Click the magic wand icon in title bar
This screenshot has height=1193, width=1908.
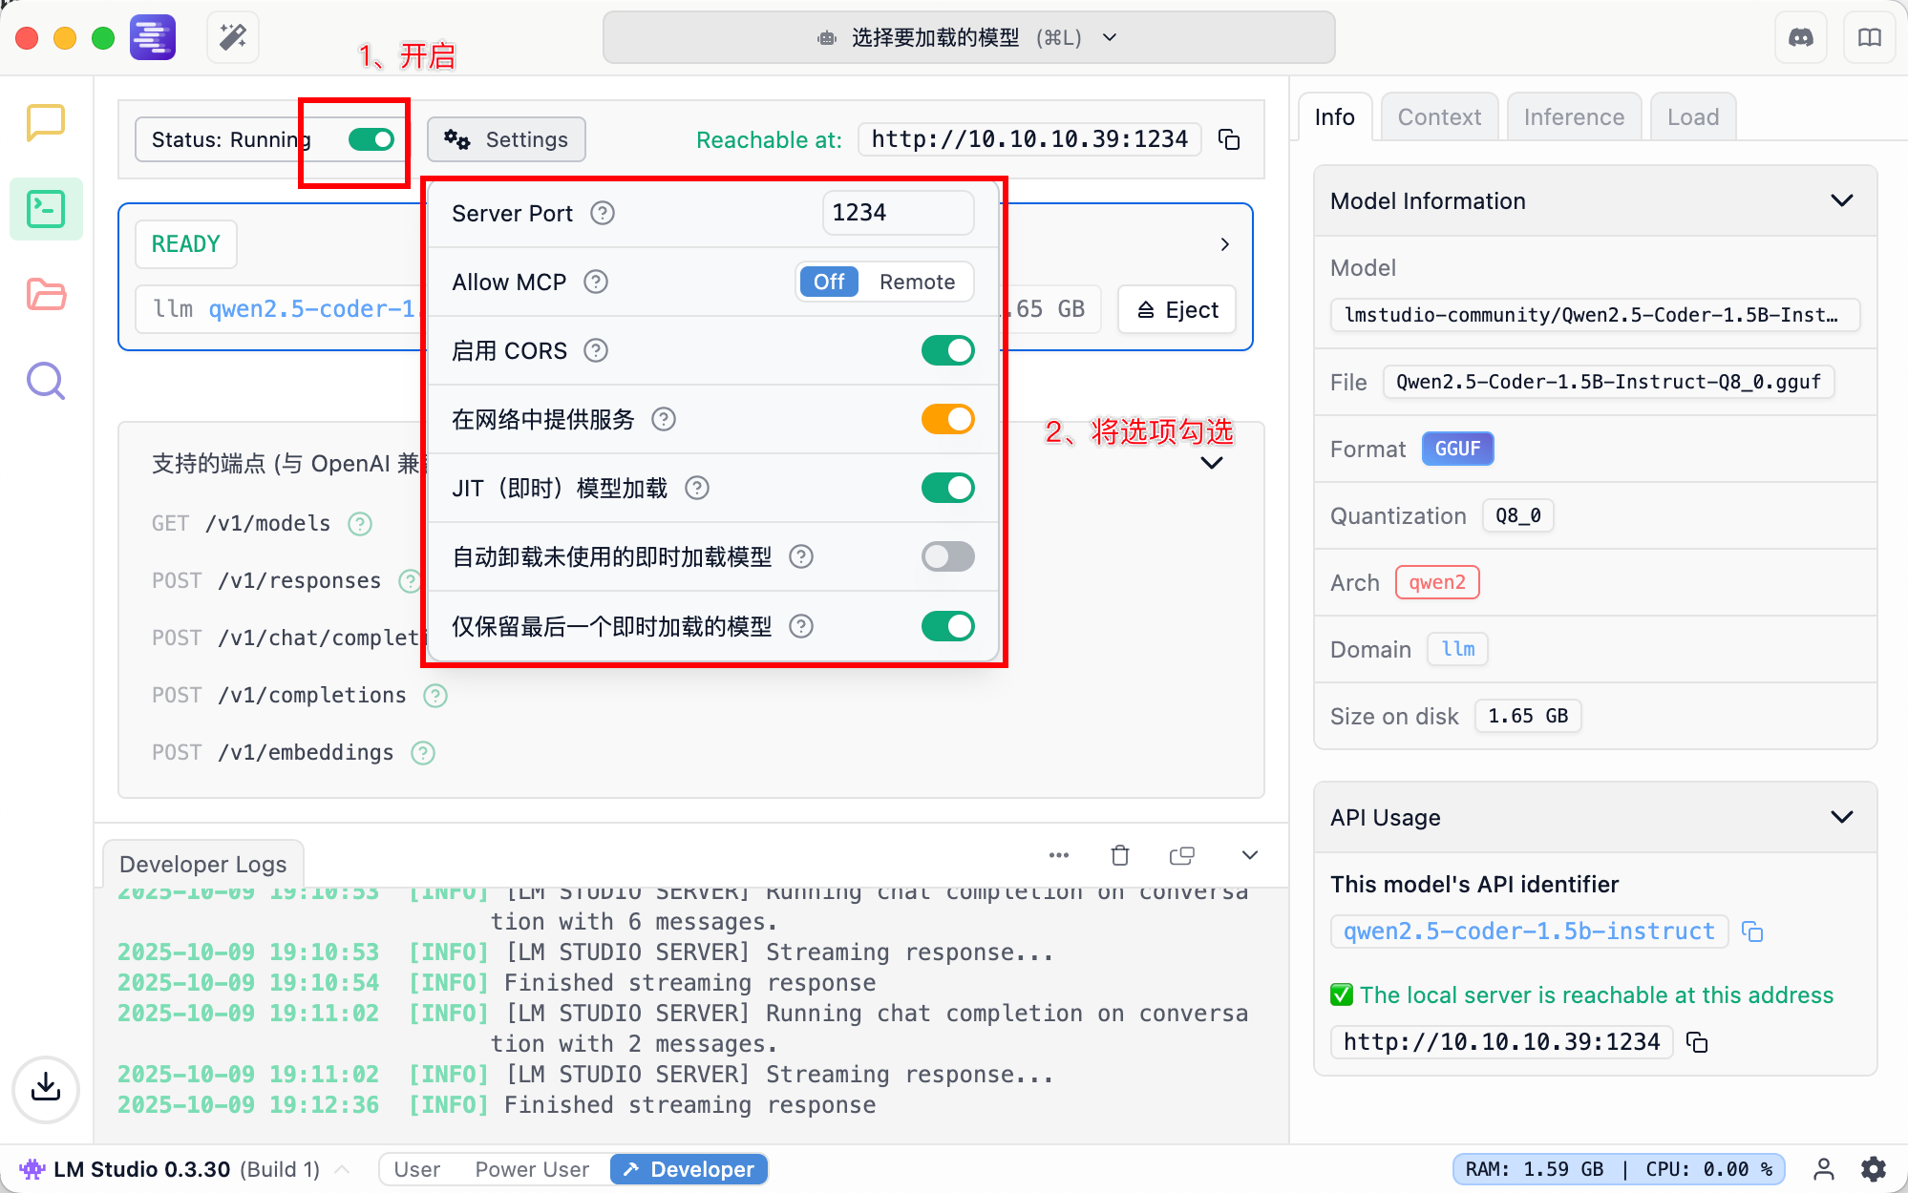click(233, 38)
